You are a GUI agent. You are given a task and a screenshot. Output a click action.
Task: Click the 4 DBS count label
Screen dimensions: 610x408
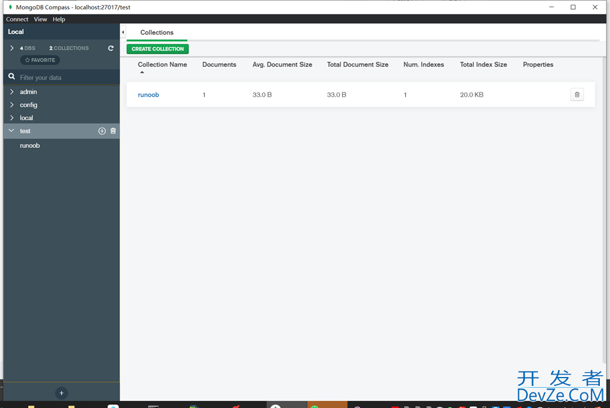coord(27,48)
